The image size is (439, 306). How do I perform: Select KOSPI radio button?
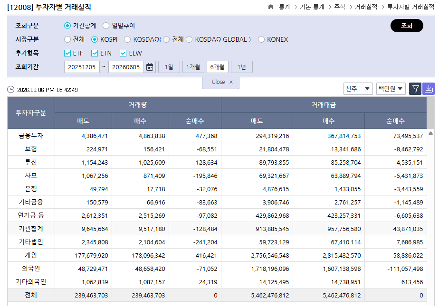click(x=95, y=39)
